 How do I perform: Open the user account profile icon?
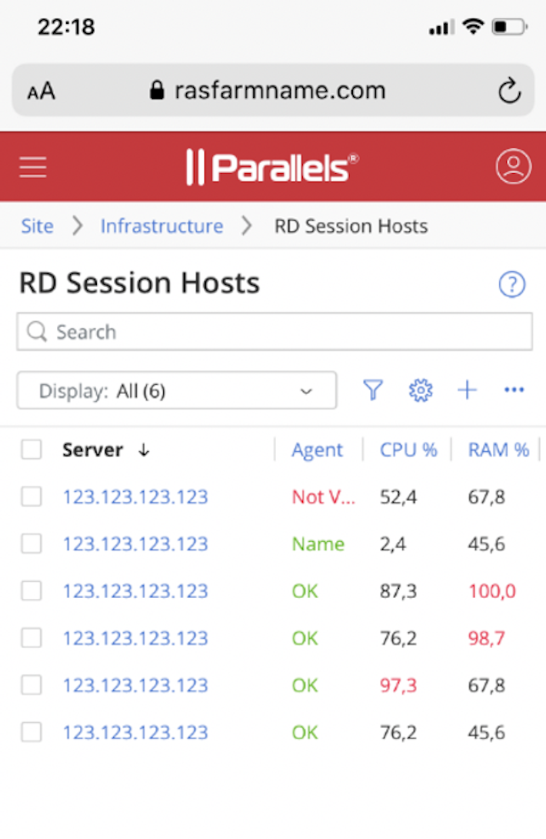point(513,166)
